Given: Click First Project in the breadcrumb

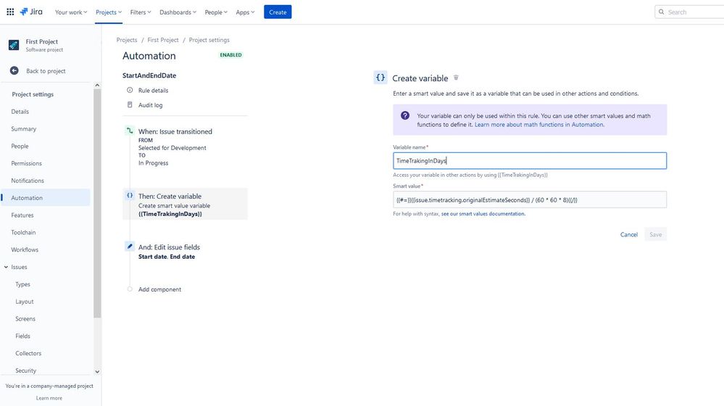Looking at the screenshot, I should (163, 40).
